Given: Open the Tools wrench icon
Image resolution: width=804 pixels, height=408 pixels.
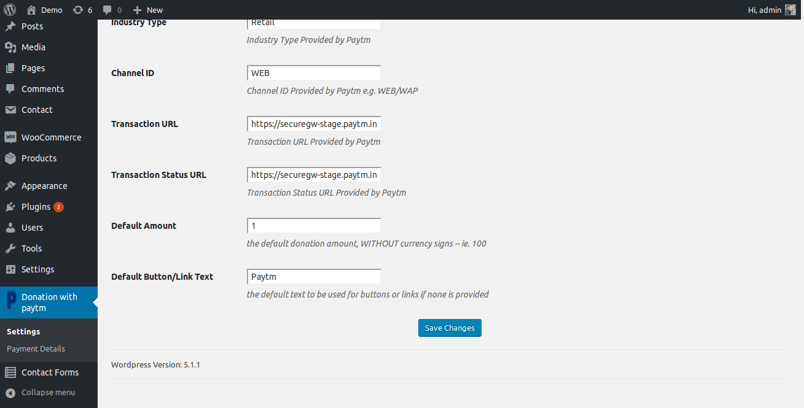Looking at the screenshot, I should pos(10,248).
